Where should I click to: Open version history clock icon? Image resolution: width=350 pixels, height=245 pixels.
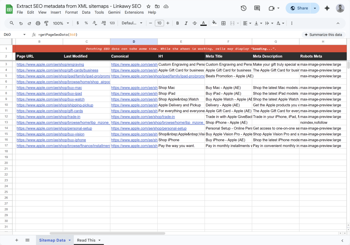point(243,8)
